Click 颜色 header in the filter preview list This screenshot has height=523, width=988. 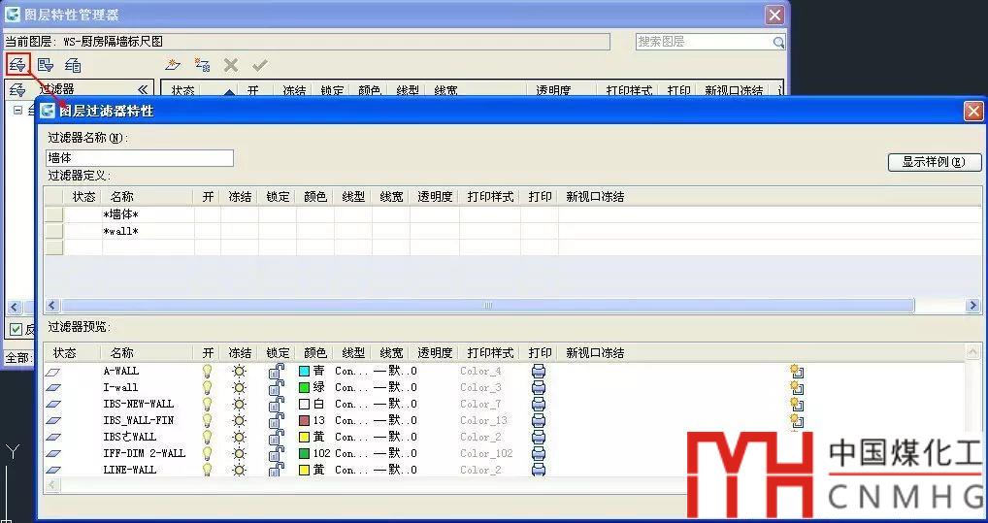pyautogui.click(x=315, y=353)
